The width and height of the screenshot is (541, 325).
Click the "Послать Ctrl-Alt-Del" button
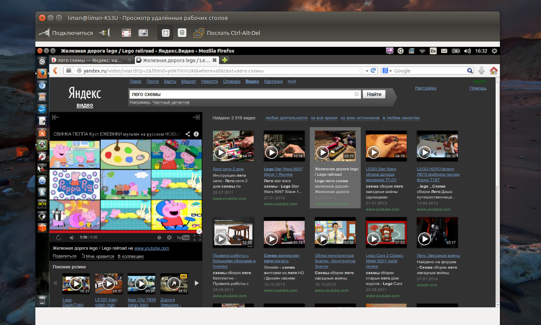click(227, 33)
